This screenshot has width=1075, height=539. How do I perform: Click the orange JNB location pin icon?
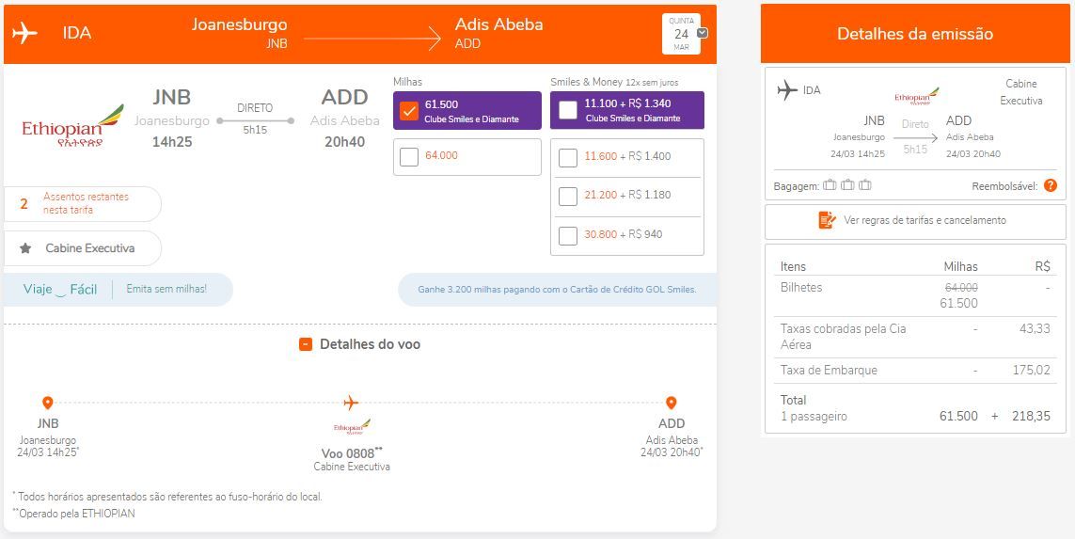47,403
